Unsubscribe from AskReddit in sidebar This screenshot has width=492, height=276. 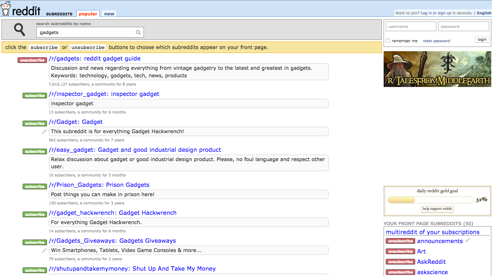400,262
